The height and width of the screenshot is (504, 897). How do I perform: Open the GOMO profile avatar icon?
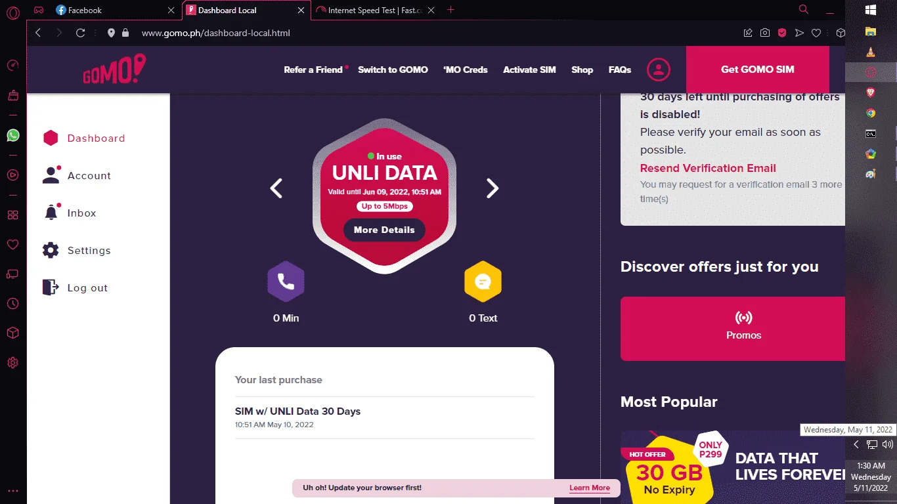tap(659, 70)
